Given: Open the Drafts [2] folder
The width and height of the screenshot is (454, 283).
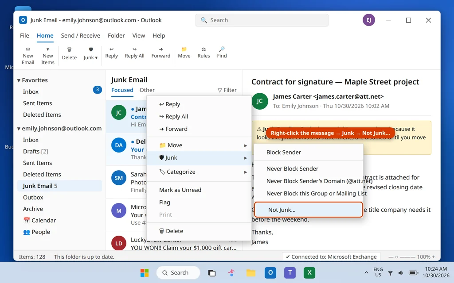Looking at the screenshot, I should click(x=60, y=151).
